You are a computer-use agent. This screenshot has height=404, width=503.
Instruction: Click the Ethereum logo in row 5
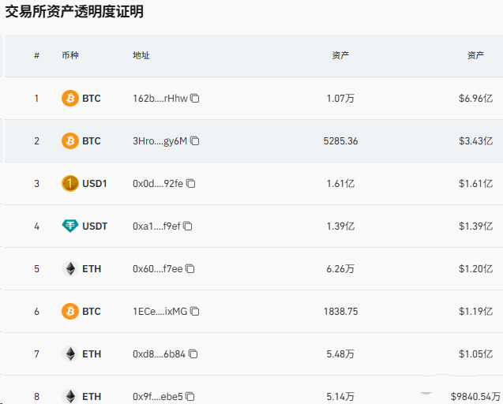coord(70,269)
